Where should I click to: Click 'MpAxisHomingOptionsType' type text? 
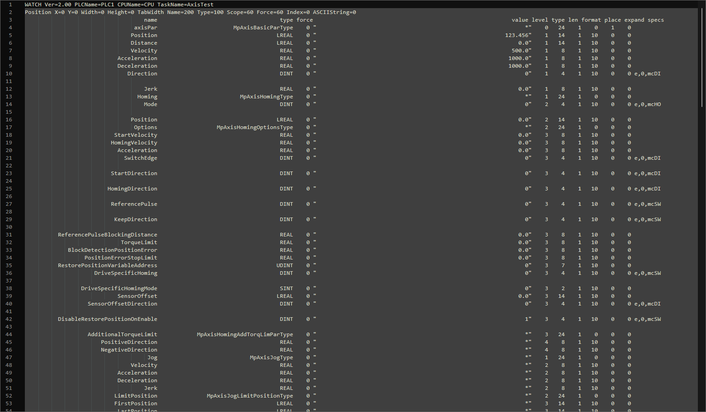255,127
